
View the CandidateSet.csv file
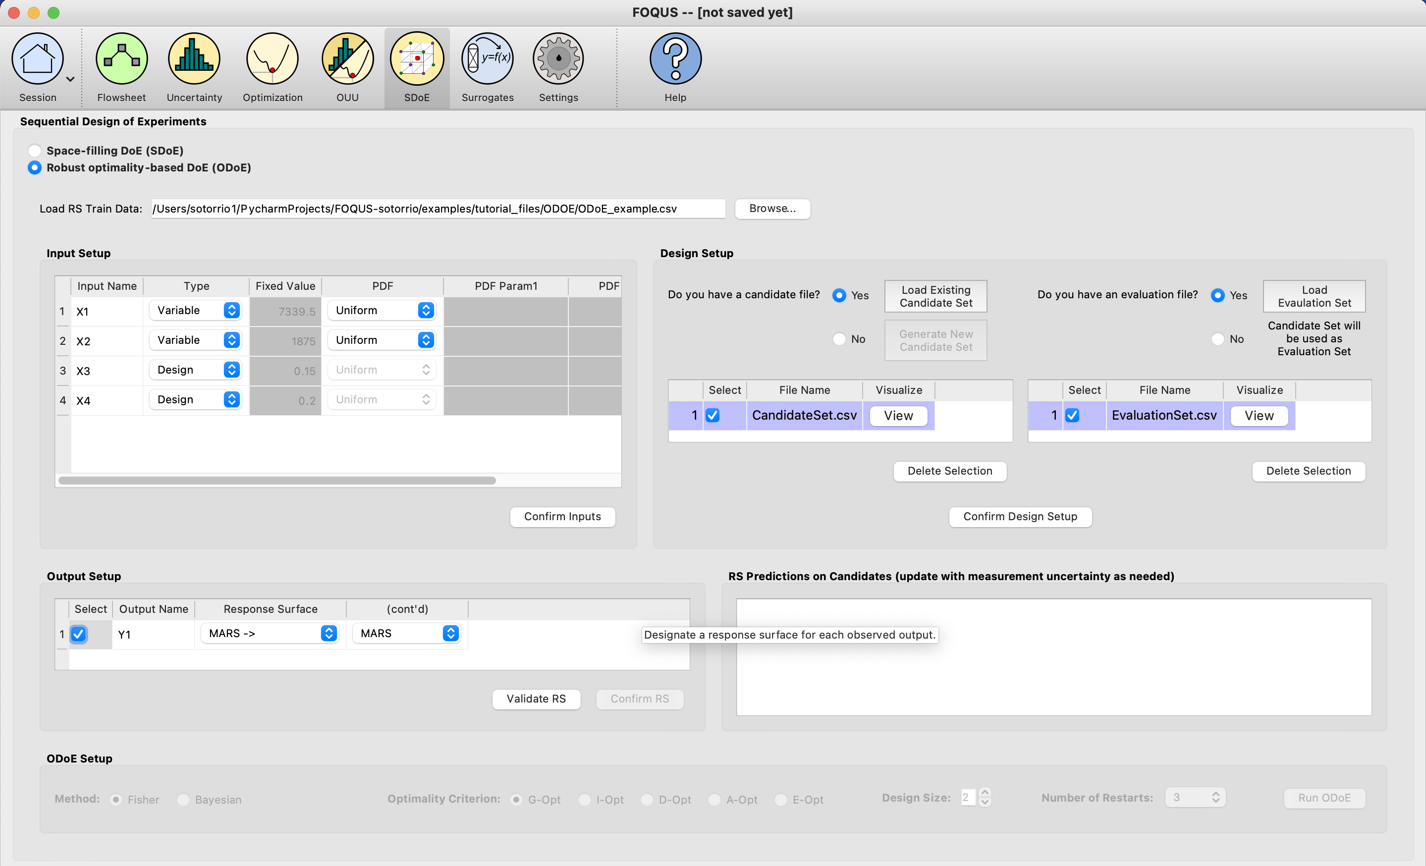point(898,416)
